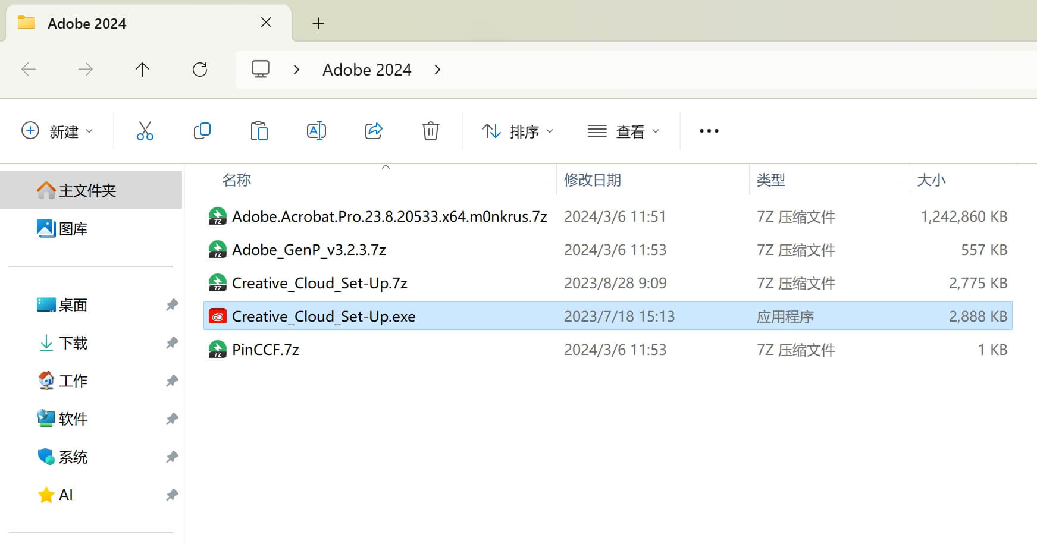
Task: Navigate up one folder level
Action: click(x=142, y=70)
